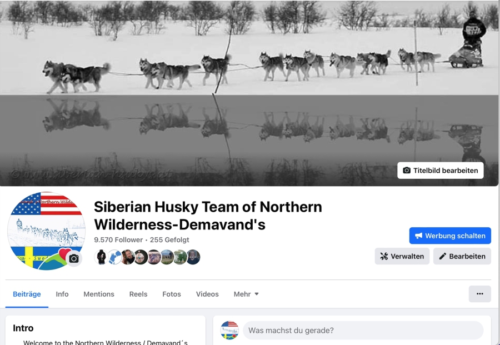Open the 255 Gefolgt link

(169, 240)
